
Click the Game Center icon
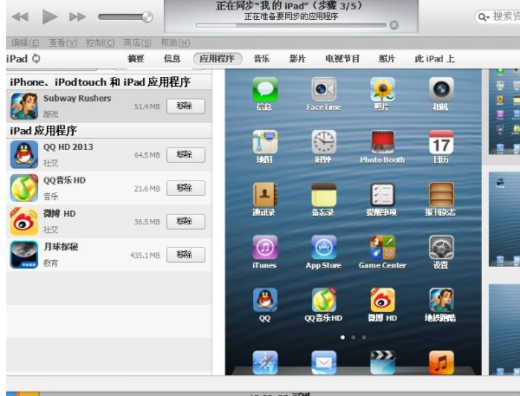pos(382,248)
